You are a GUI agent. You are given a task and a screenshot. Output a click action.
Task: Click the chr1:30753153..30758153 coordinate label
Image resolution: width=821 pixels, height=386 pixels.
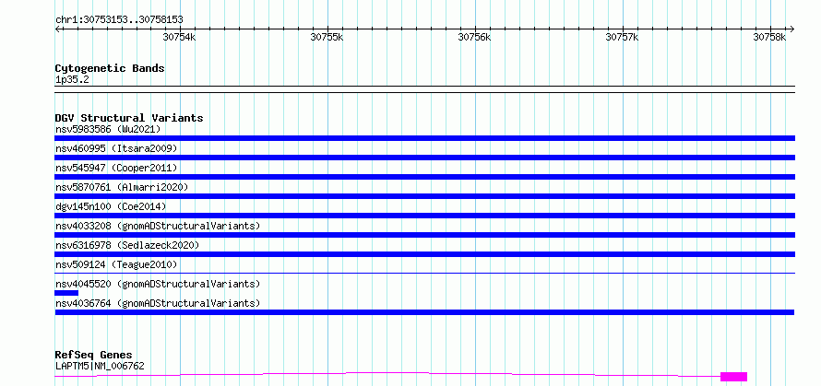(x=119, y=20)
